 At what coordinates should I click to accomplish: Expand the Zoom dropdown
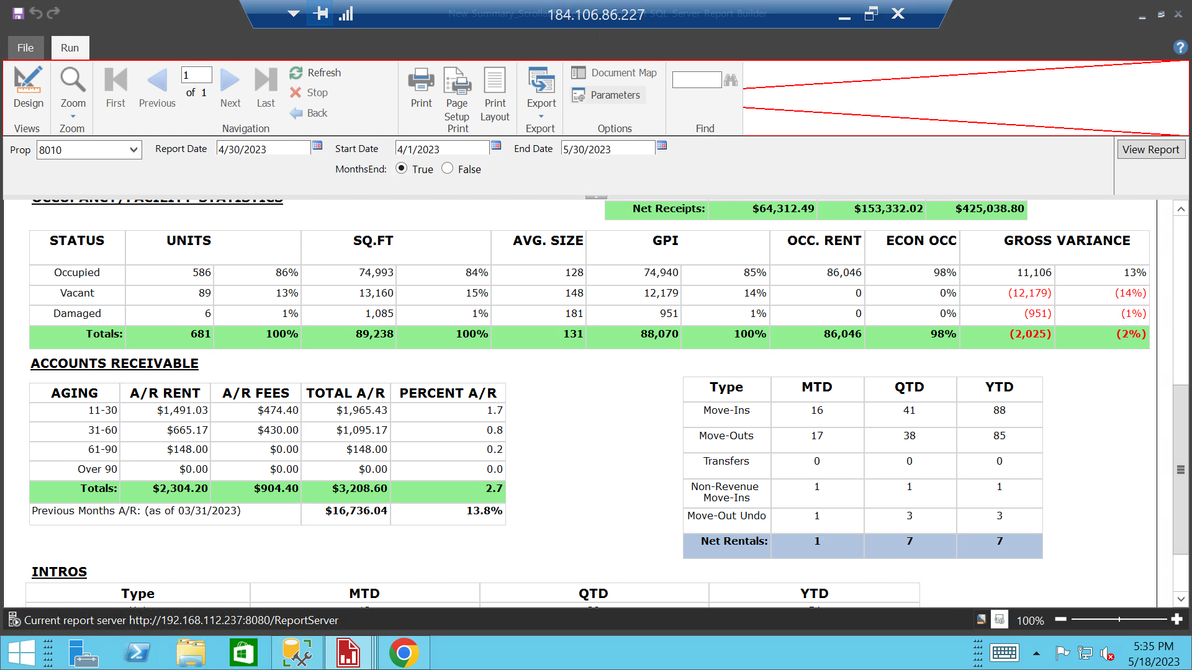point(73,116)
